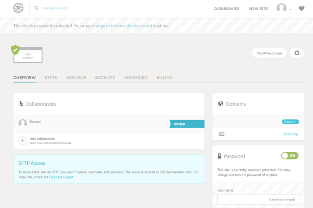Screen dimensions: 313x208
Task: Click the Username input field
Action: (258, 200)
